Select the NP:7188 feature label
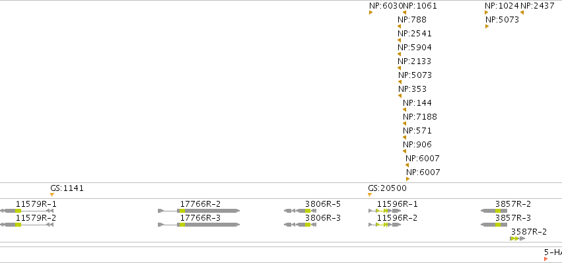Viewport: 562px width, 263px height. click(x=420, y=117)
